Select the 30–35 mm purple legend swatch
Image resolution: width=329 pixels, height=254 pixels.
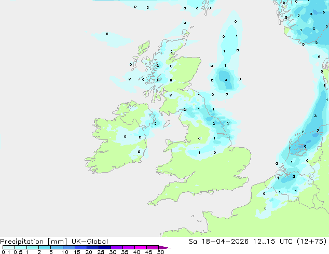point(117,247)
